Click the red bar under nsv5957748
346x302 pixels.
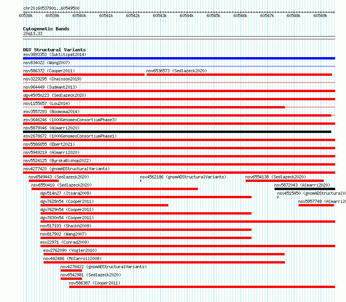point(316,205)
